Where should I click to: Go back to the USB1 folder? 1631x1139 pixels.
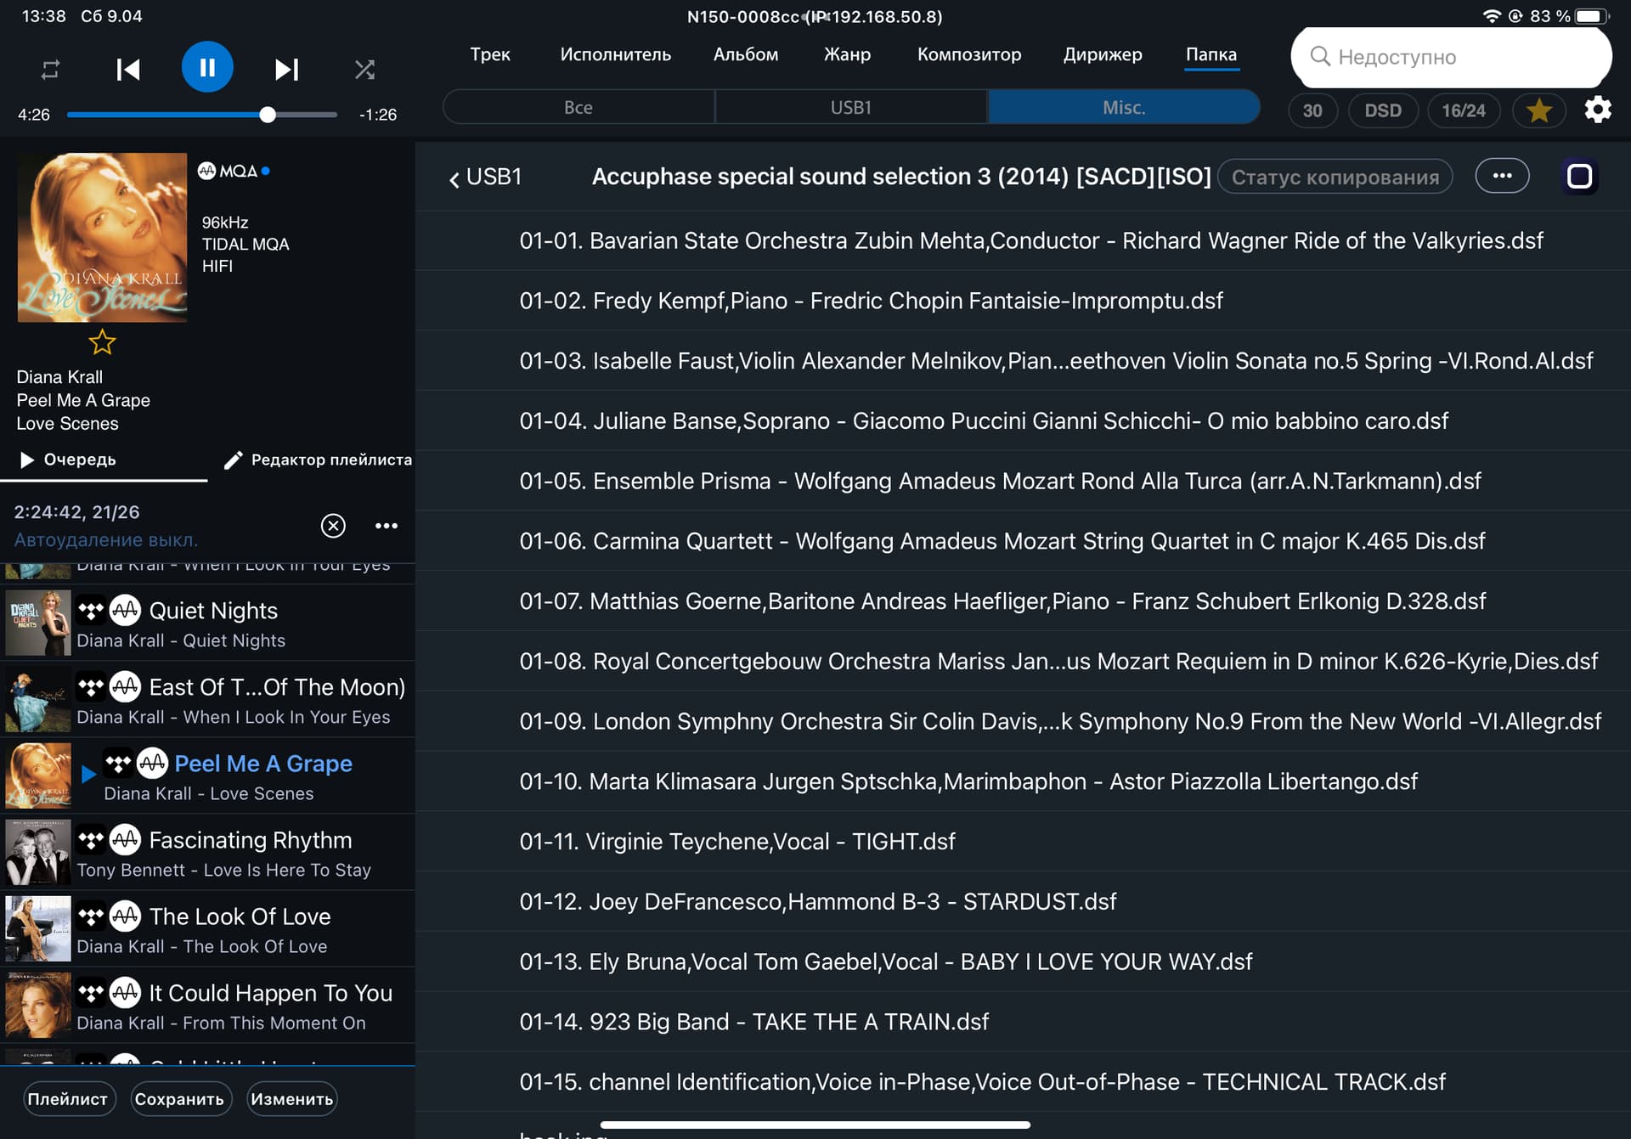click(485, 177)
